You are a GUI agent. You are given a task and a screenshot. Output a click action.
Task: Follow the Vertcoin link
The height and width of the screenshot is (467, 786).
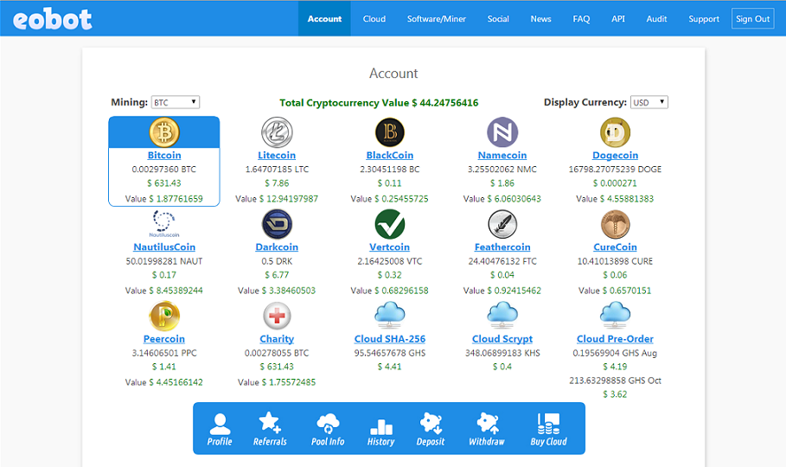(389, 247)
